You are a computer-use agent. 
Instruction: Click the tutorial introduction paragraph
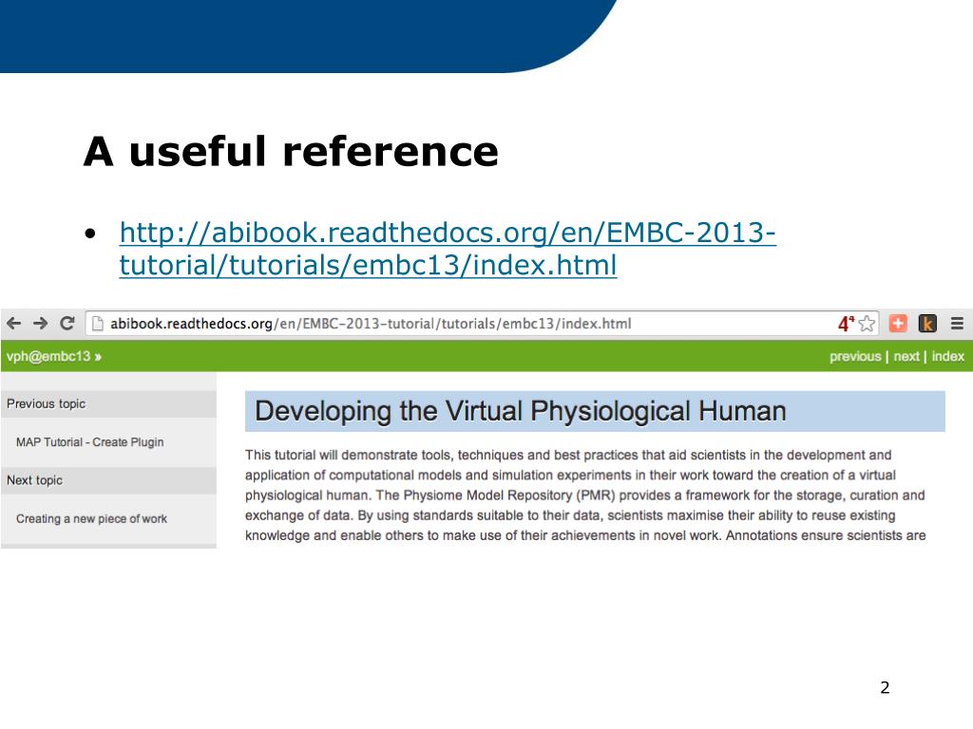[x=585, y=495]
